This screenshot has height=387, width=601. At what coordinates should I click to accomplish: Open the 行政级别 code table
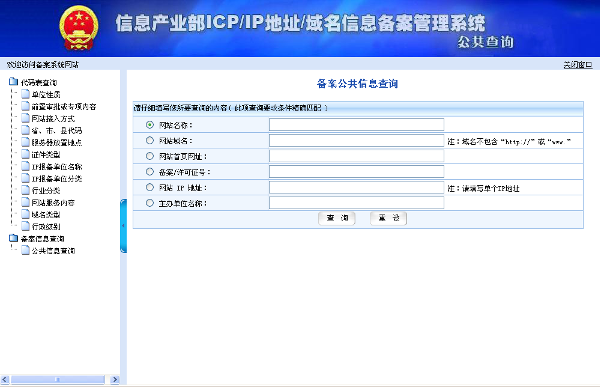pos(46,227)
